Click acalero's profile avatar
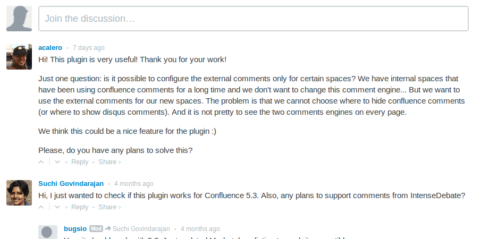Screen dimensions: 489x239 19,57
